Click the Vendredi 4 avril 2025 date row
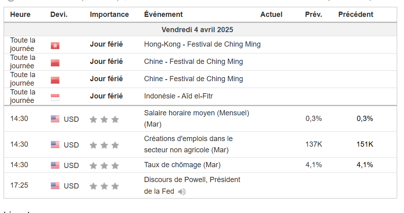This screenshot has width=404, height=213. (x=197, y=30)
